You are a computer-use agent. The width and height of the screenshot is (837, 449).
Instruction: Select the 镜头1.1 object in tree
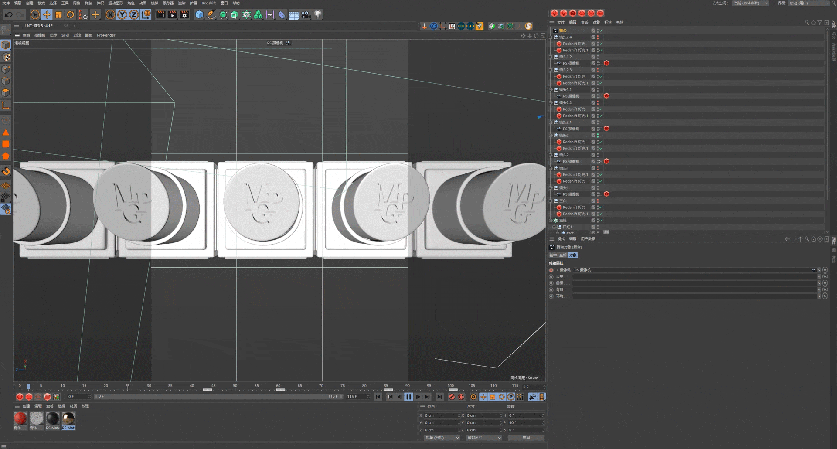tap(565, 89)
